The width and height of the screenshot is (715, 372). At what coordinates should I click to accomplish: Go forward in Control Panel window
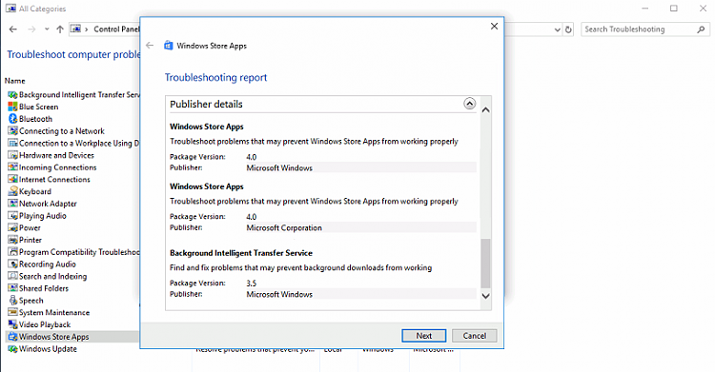(x=31, y=29)
